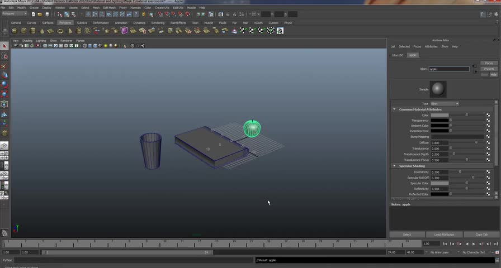Screen dimensions: 501x268
Task: Collapse Common Material Attributes section
Action: pos(394,109)
